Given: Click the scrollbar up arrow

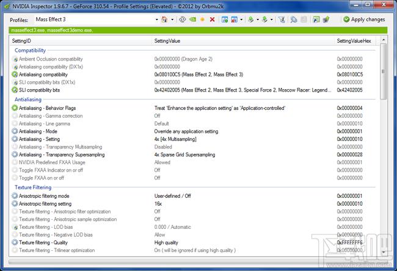Looking at the screenshot, I should click(x=384, y=40).
